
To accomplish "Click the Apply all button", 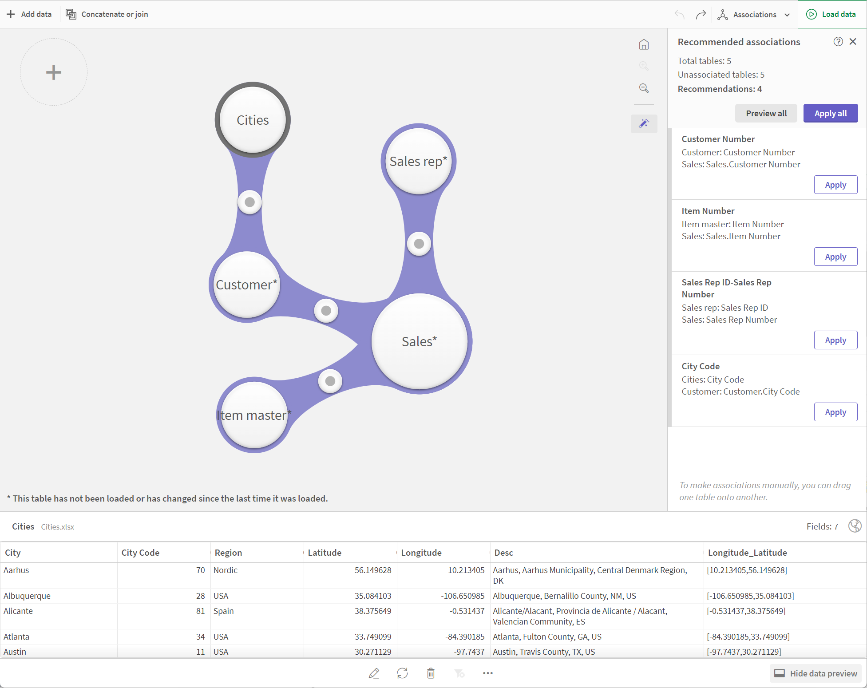I will click(x=830, y=113).
